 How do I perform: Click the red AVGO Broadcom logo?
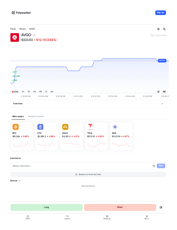click(x=15, y=37)
